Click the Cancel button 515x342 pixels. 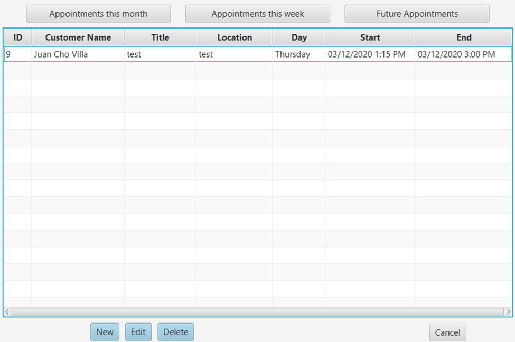(447, 332)
